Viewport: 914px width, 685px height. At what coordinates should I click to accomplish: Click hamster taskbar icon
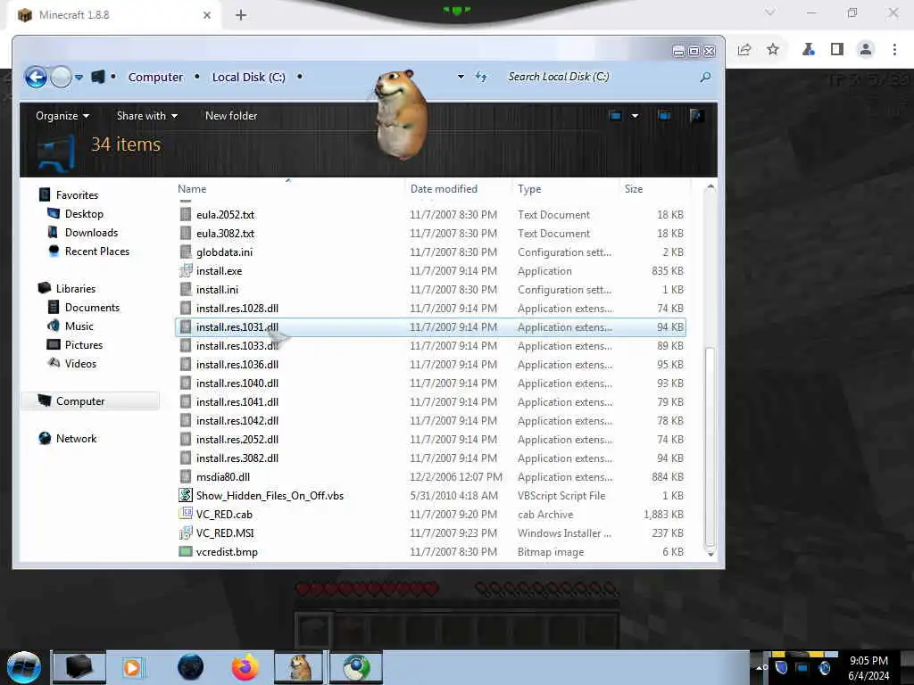(299, 667)
